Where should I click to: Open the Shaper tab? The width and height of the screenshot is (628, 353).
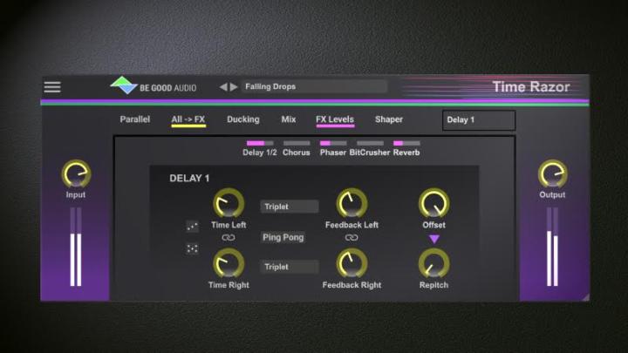point(389,119)
